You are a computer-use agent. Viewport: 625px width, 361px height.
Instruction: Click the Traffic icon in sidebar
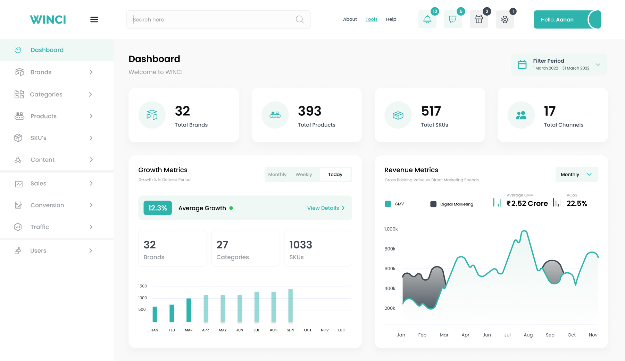[x=18, y=227]
